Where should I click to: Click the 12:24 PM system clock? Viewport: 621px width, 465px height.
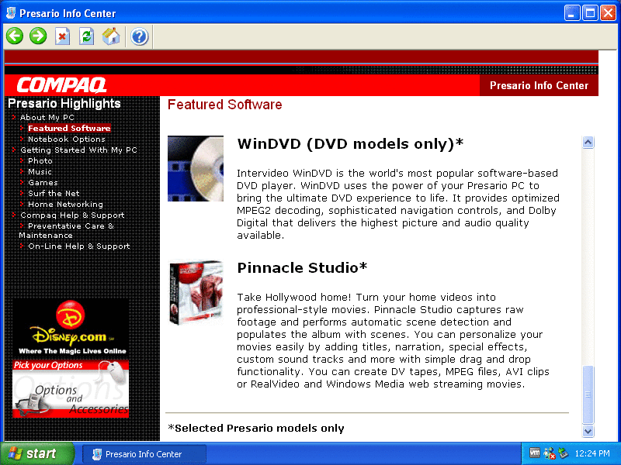pyautogui.click(x=592, y=453)
